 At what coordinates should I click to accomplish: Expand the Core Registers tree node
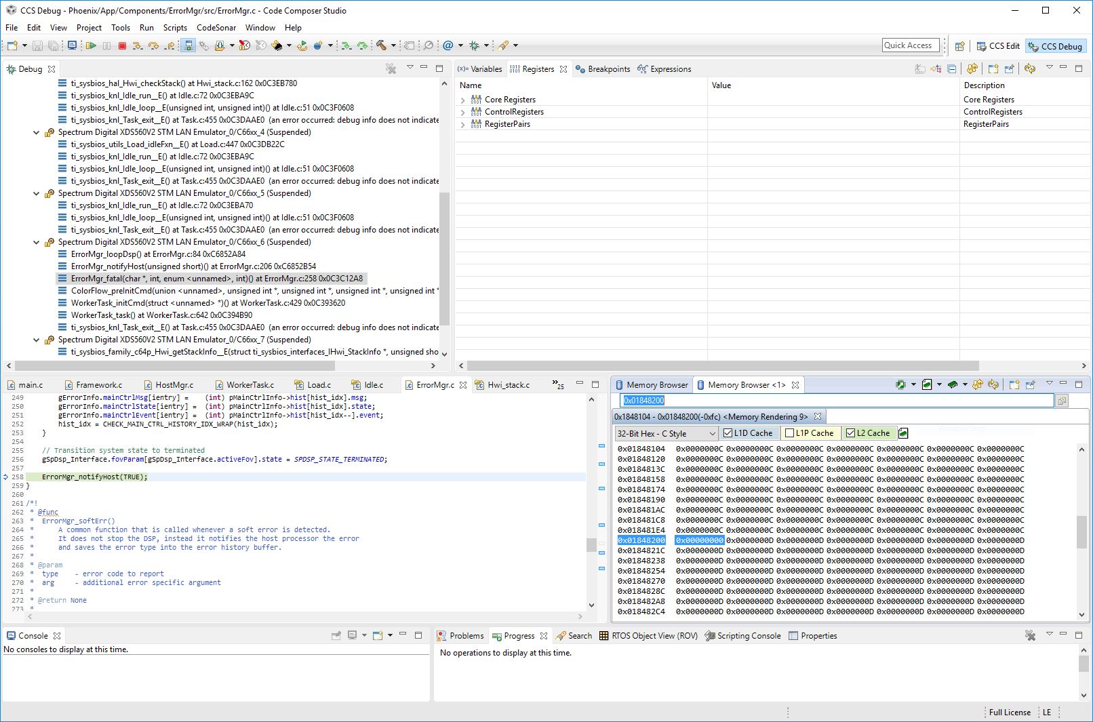click(463, 100)
